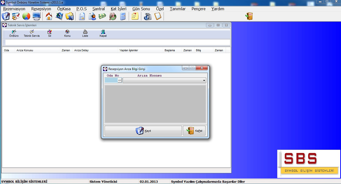The height and width of the screenshot is (184, 341).
Task: Open the green money bills icon
Action: point(102,16)
